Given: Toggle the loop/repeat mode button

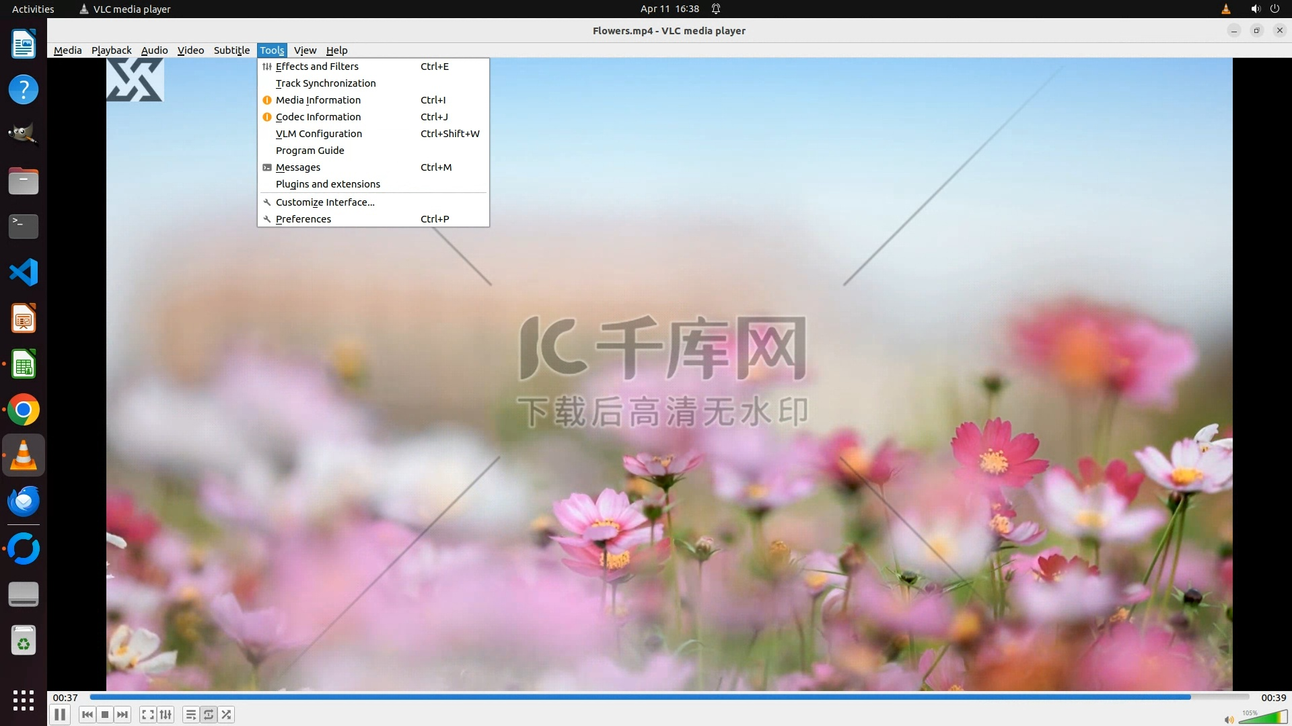Looking at the screenshot, I should (209, 715).
